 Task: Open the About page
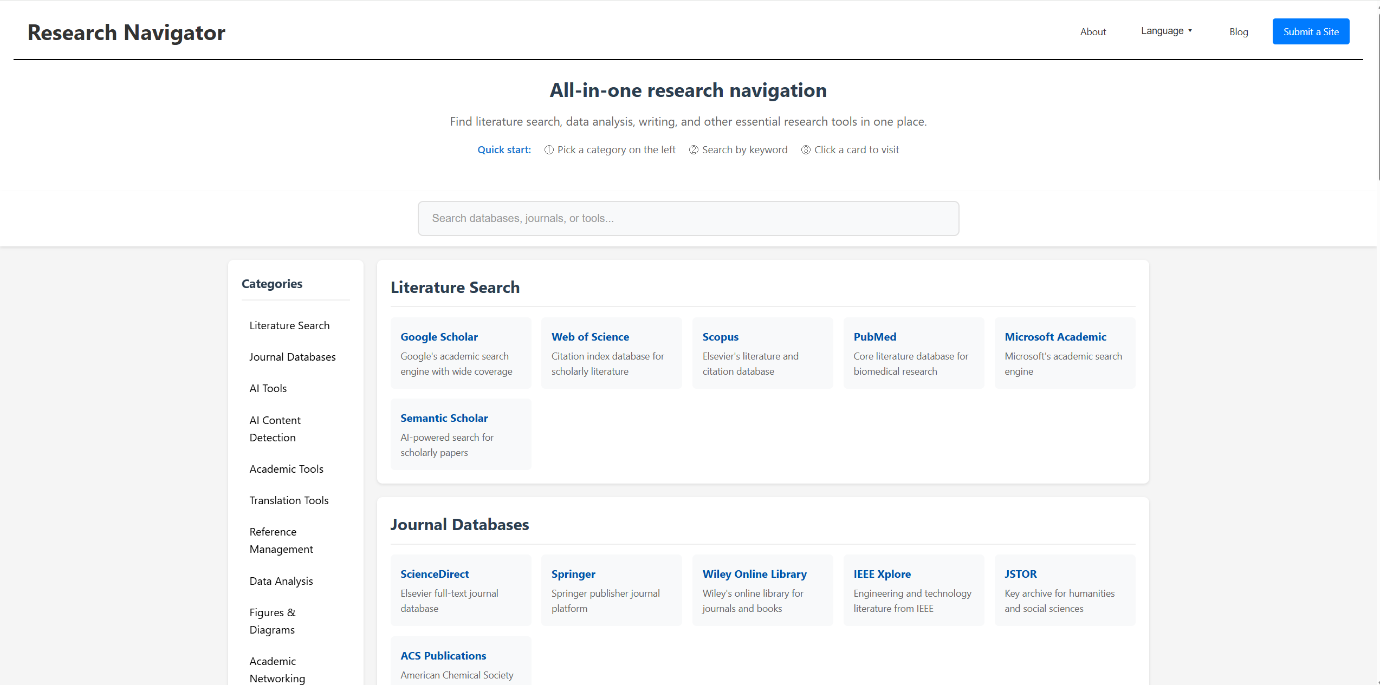1093,31
